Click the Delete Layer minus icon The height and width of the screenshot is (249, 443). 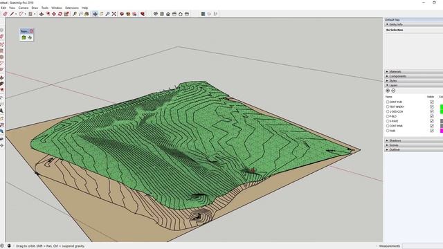coord(393,91)
